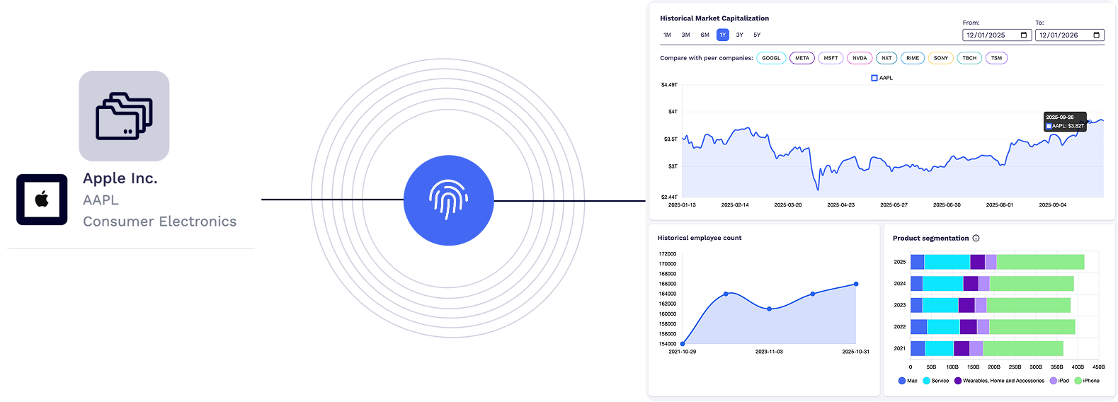This screenshot has height=402, width=1118.
Task: Toggle the Service legend swatch
Action: click(927, 381)
